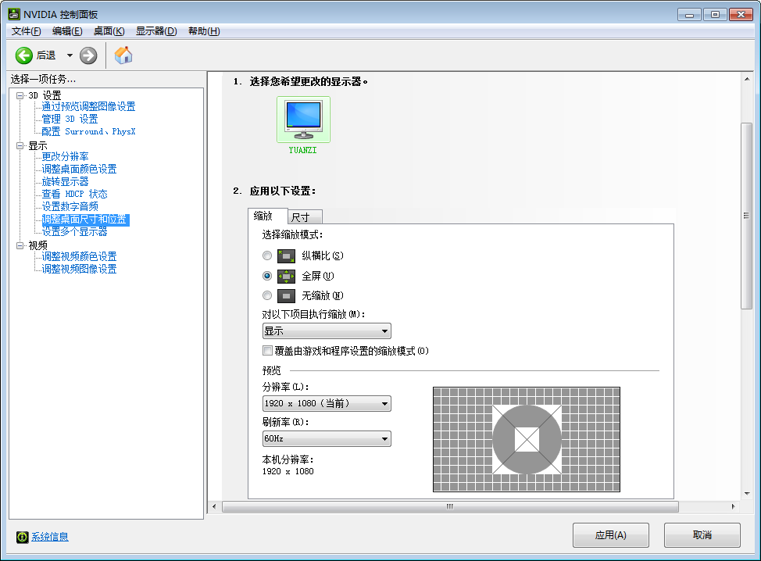This screenshot has height=561, width=761.
Task: Click the horizontal scrollbar left arrow
Action: (214, 506)
